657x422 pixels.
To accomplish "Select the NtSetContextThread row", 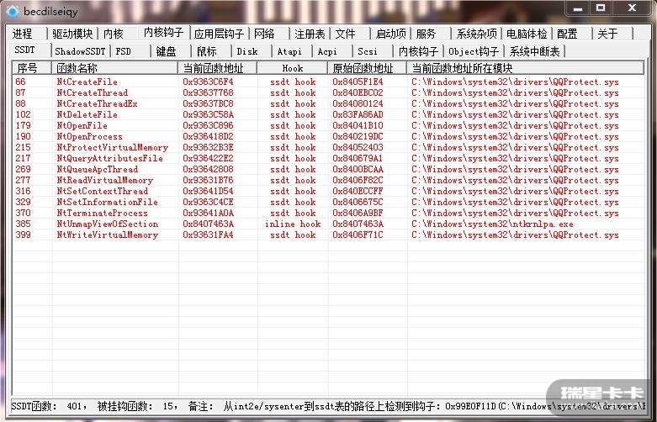I will pos(328,191).
